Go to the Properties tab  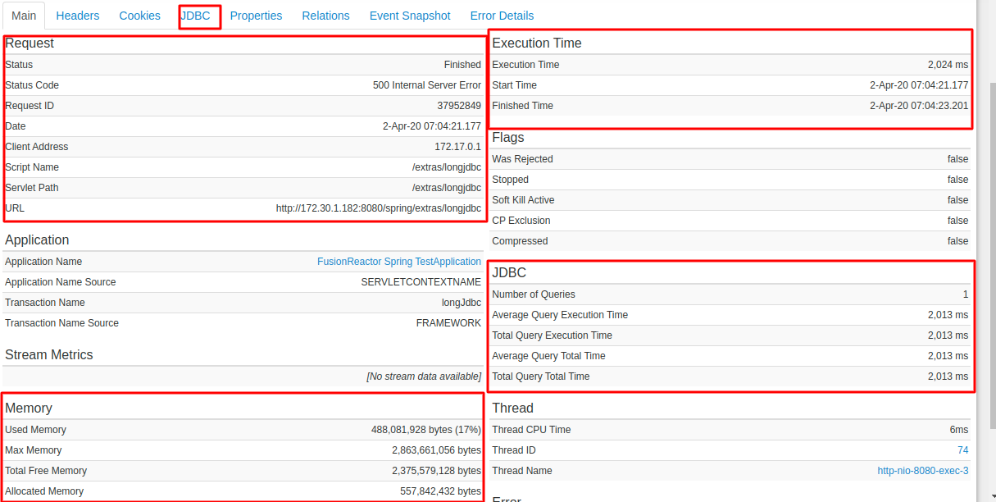pyautogui.click(x=256, y=16)
